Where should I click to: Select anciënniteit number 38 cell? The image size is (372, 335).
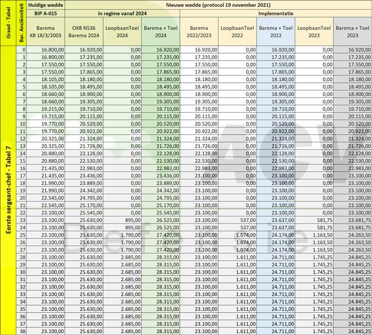(21, 331)
